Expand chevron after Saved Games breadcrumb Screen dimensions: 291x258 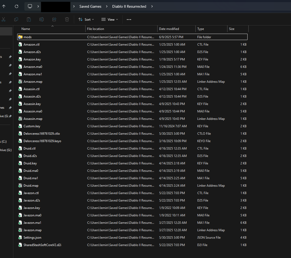(107, 6)
